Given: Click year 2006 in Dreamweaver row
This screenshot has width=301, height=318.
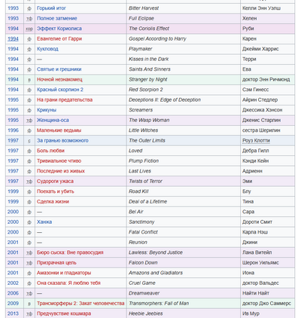Looking at the screenshot, I should click(13, 293).
